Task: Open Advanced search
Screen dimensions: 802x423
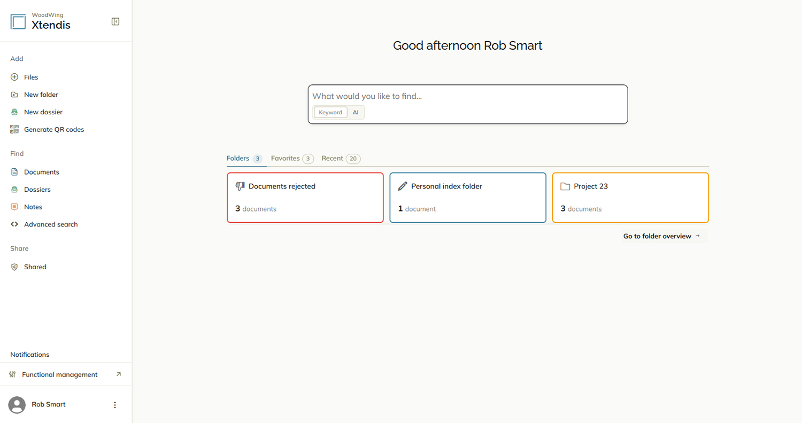Action: click(51, 224)
